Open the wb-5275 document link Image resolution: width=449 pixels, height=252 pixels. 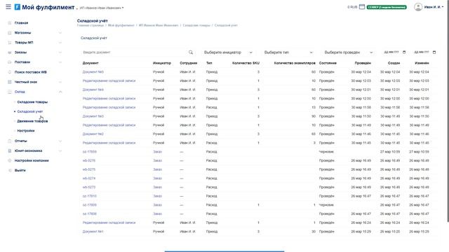coord(89,169)
